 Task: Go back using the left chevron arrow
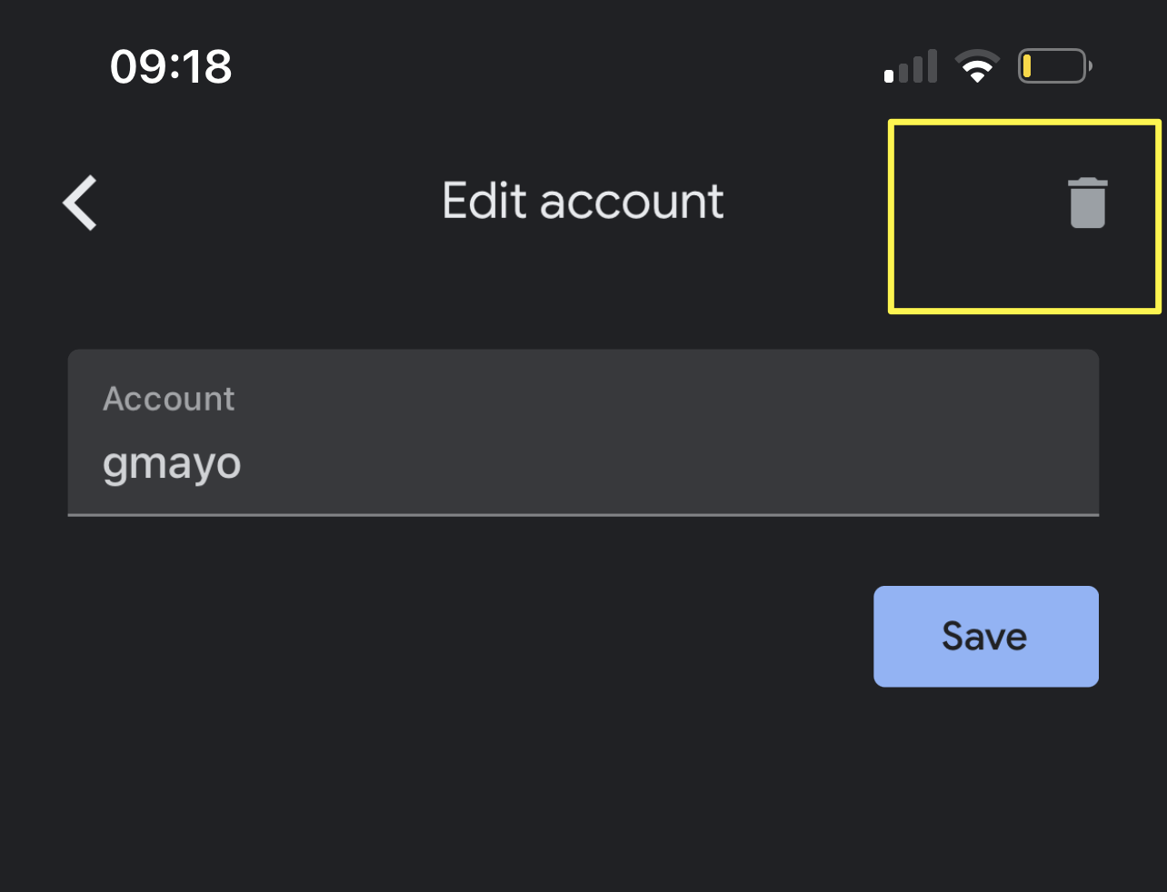(81, 203)
